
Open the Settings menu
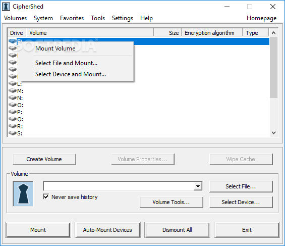click(123, 18)
